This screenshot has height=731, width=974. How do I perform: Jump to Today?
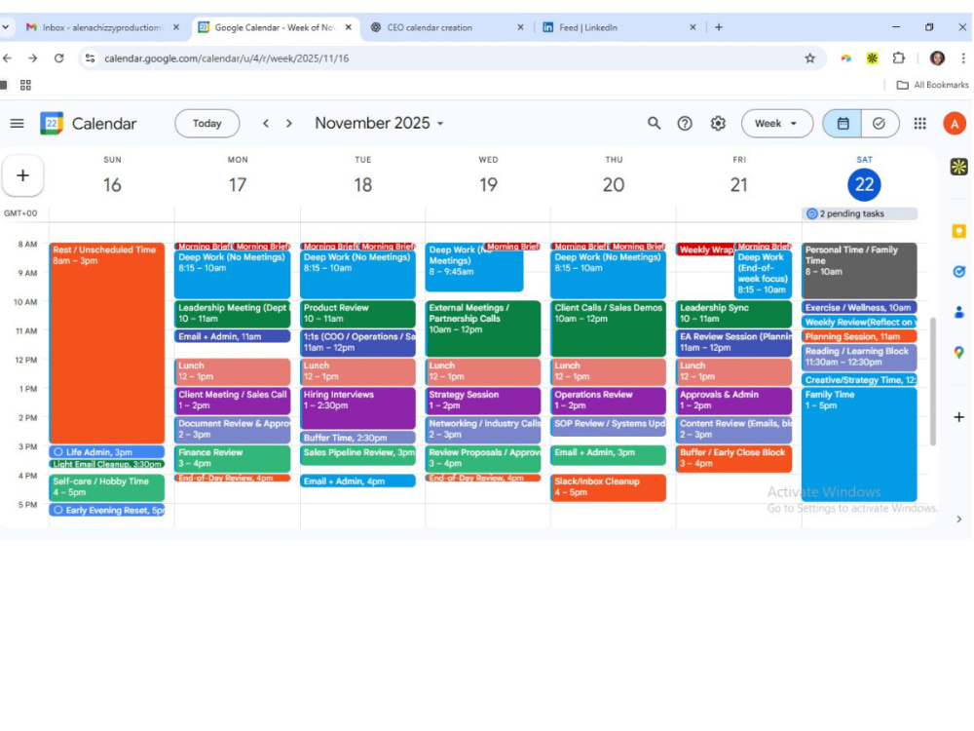pos(206,123)
